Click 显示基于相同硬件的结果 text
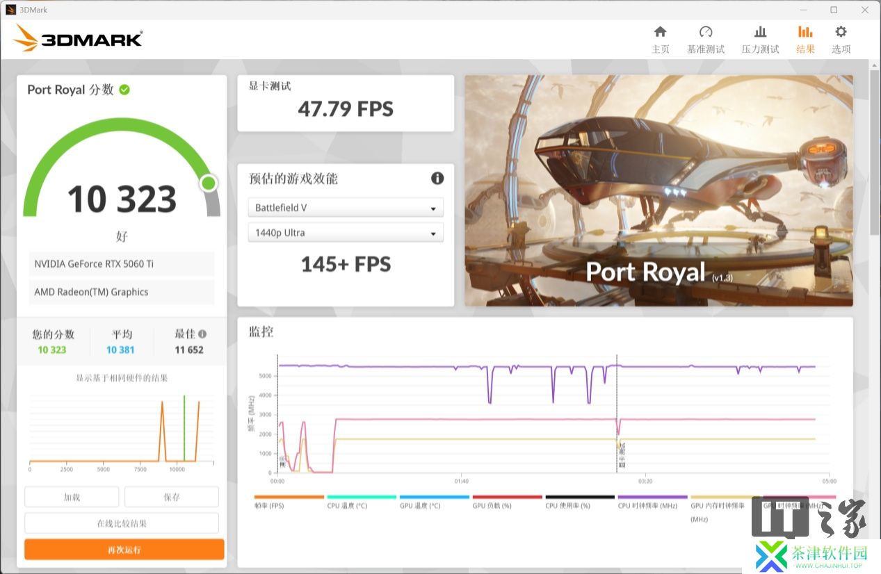 122,378
